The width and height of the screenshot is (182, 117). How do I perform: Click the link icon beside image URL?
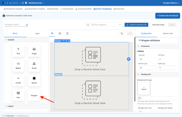click(x=139, y=98)
